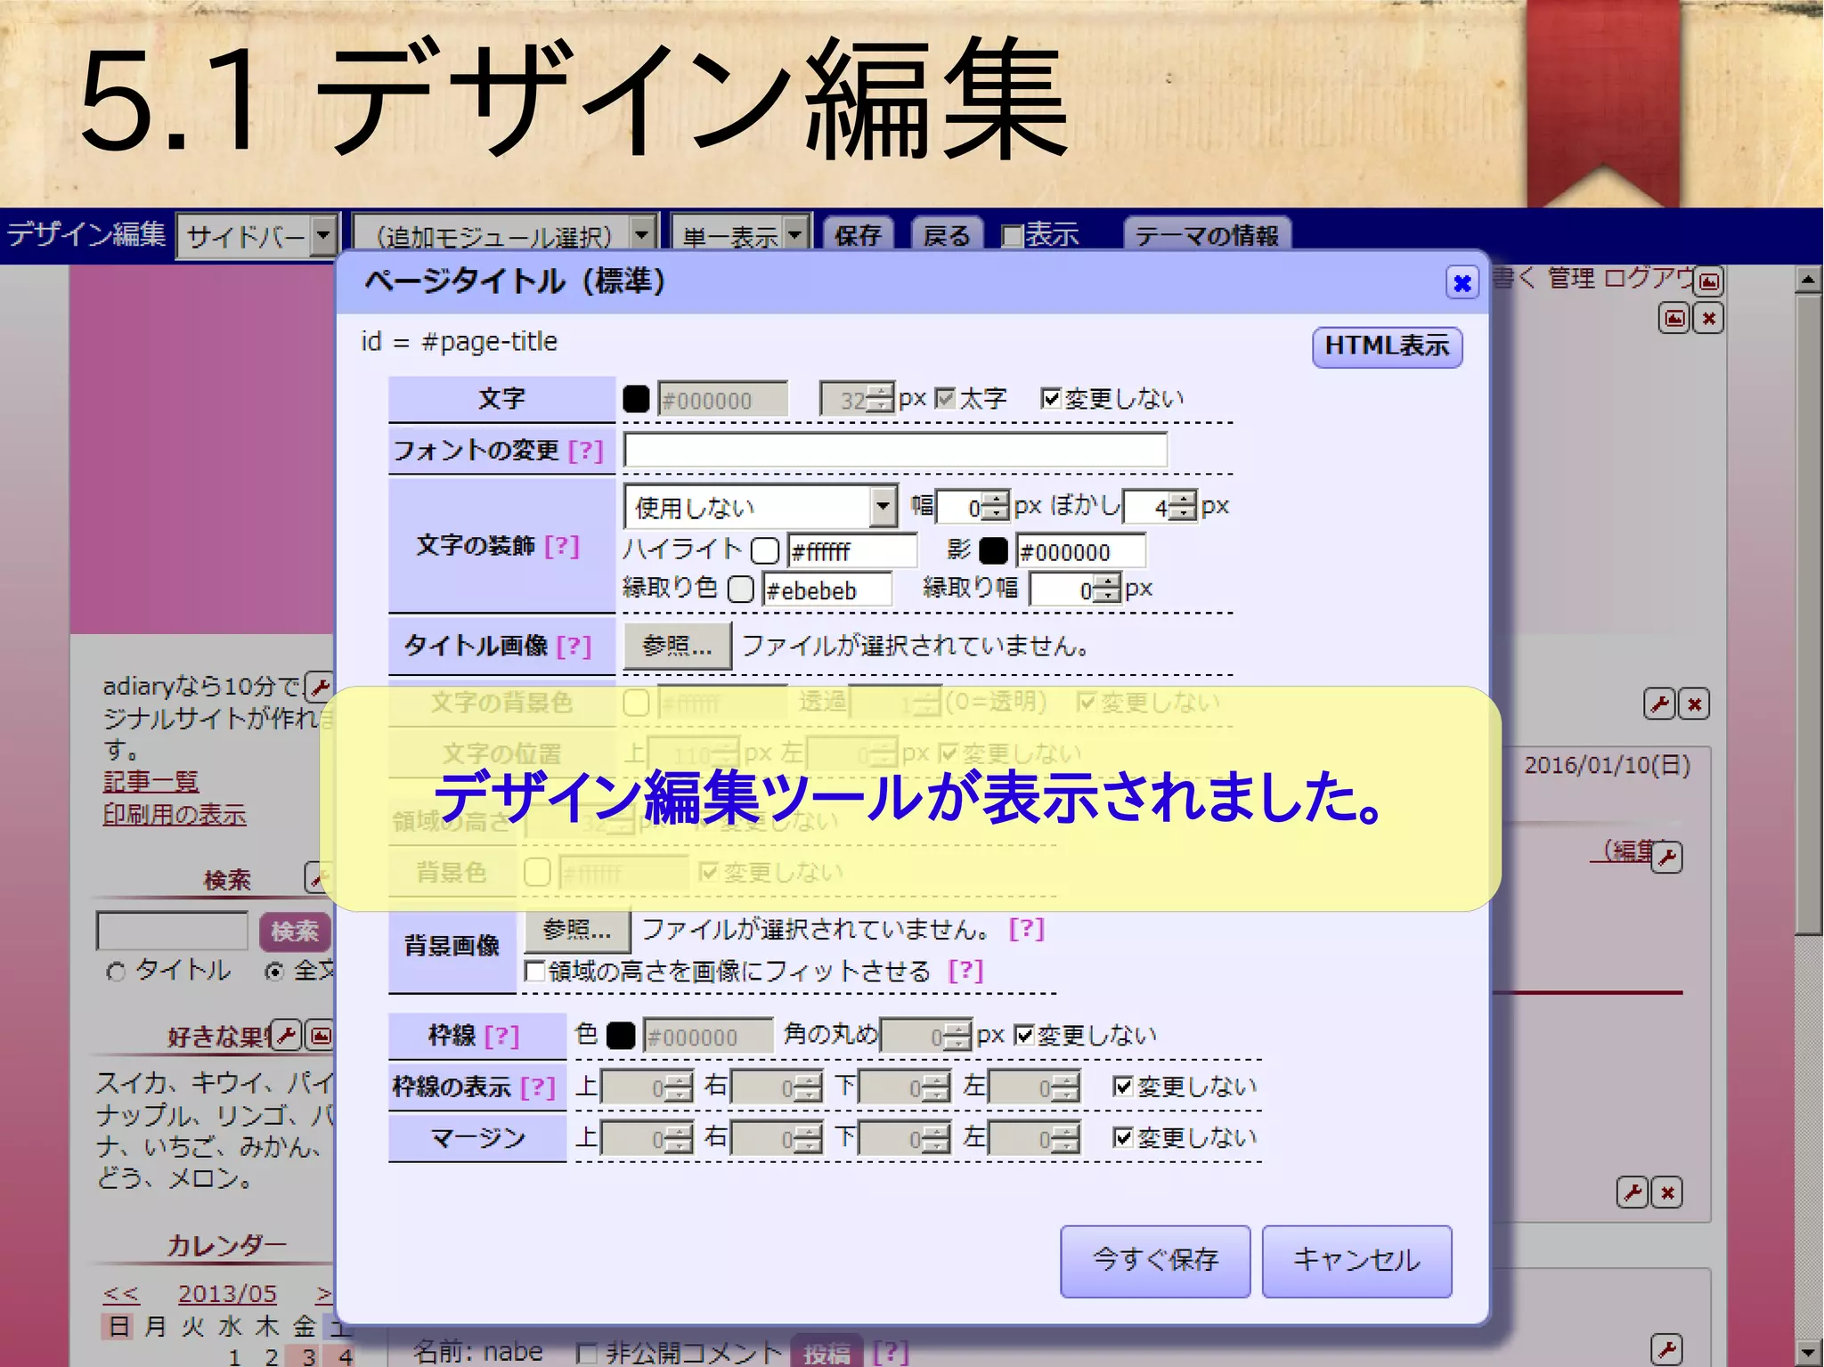Click the 記事一覧 link in sidebar
The height and width of the screenshot is (1367, 1824).
pos(151,781)
